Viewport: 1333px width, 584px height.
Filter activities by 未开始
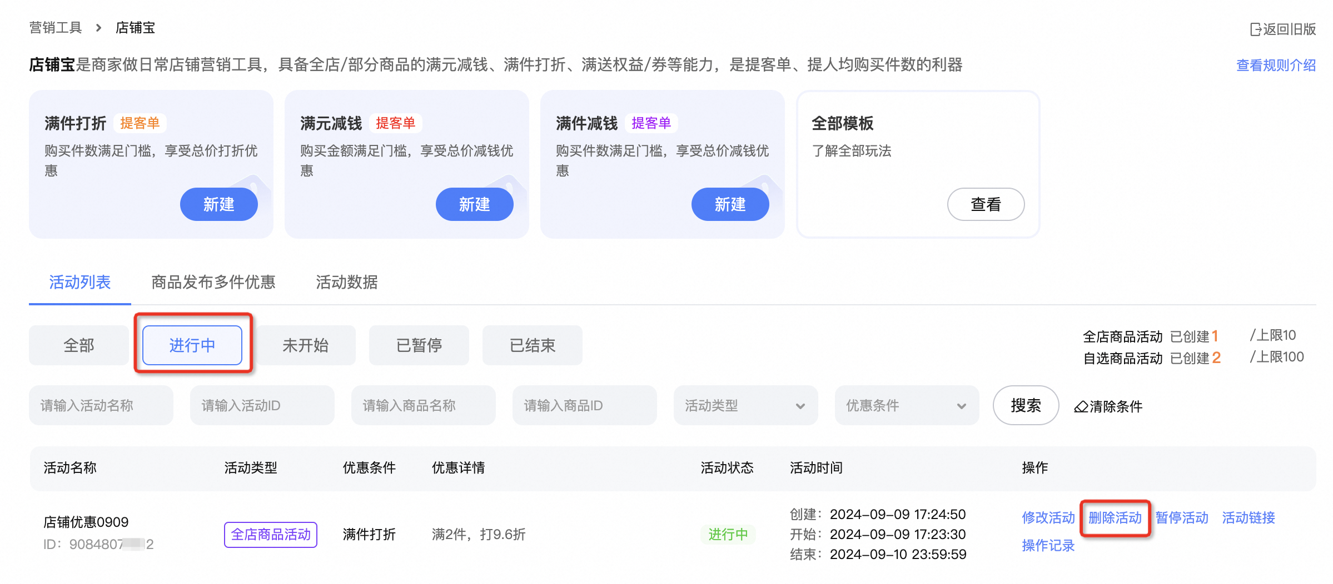[x=306, y=345]
